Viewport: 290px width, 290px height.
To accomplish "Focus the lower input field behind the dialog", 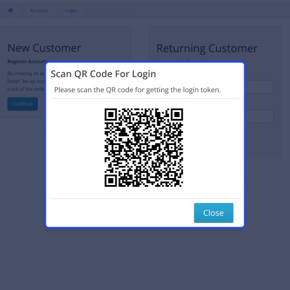I will coord(259,117).
